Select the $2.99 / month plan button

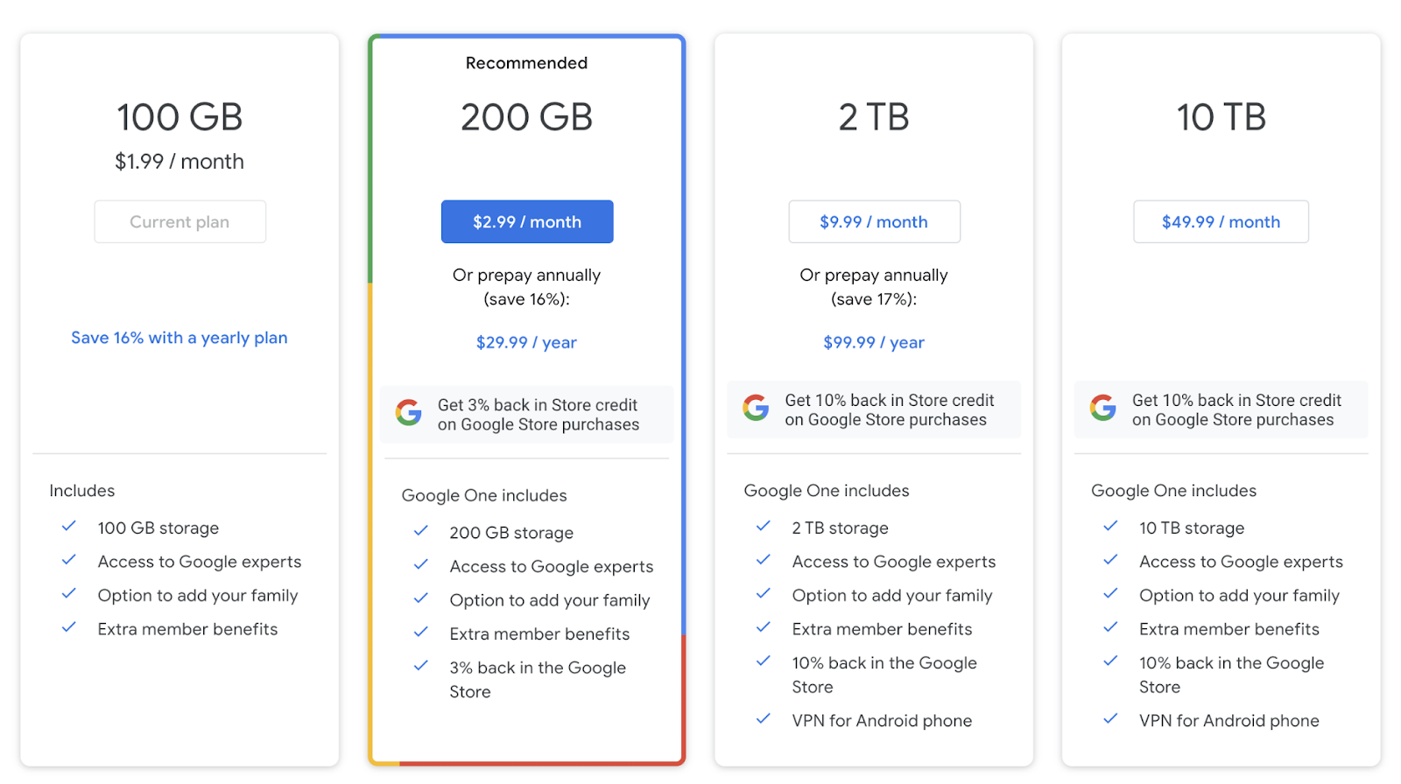pos(526,221)
